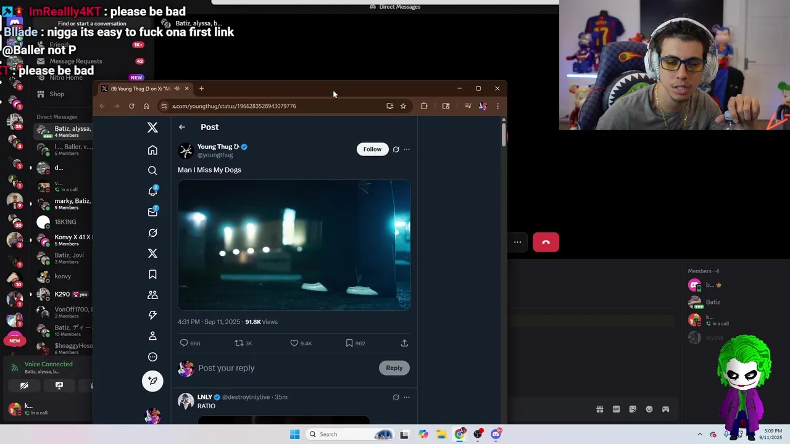Viewport: 790px width, 444px height.
Task: Open @youngthug handle link
Action: coord(215,155)
